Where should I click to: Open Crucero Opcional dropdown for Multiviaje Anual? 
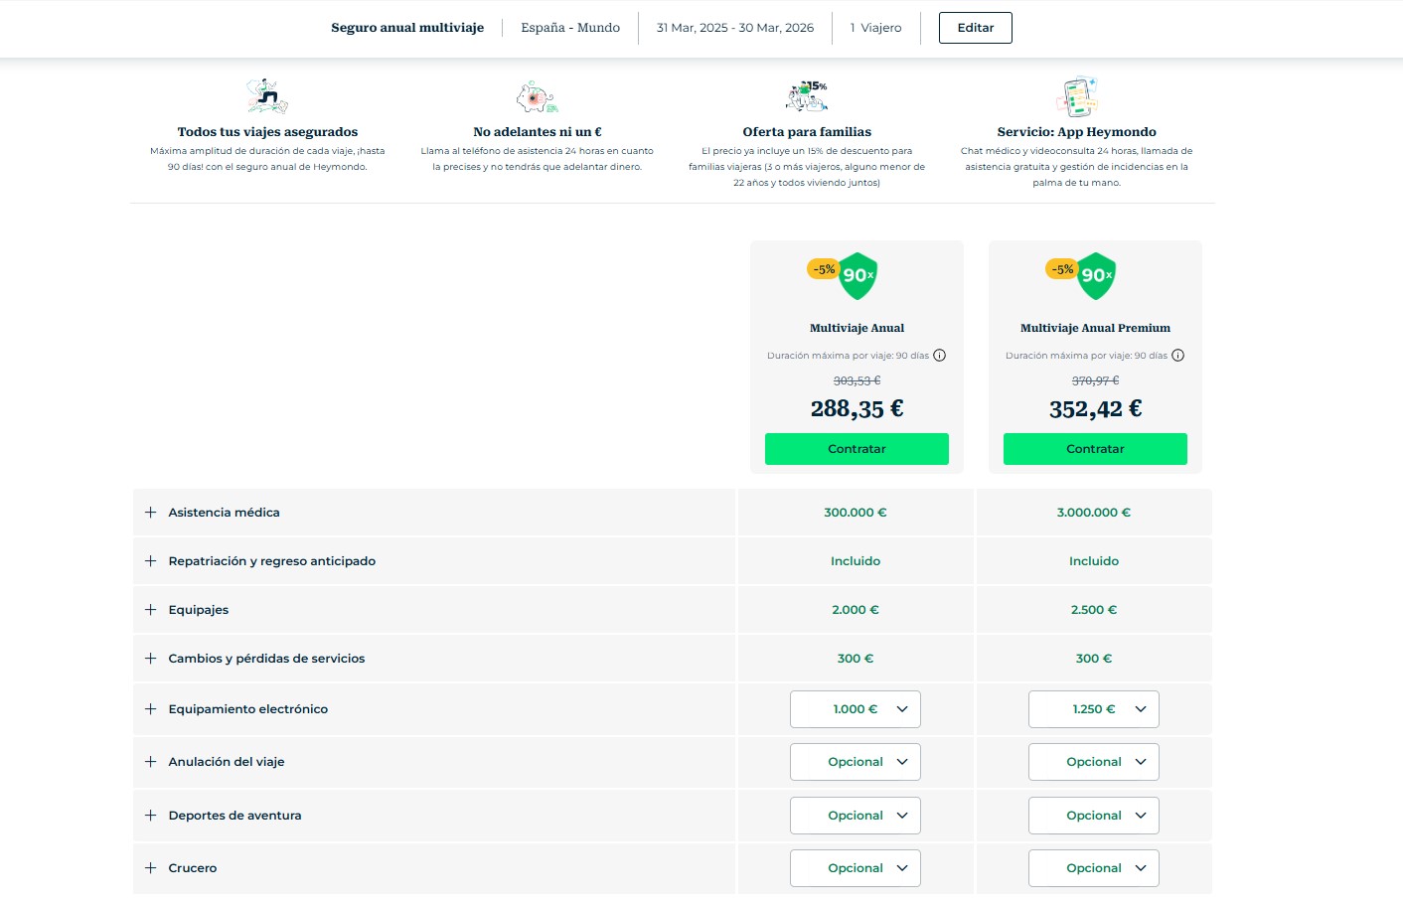pyautogui.click(x=856, y=868)
